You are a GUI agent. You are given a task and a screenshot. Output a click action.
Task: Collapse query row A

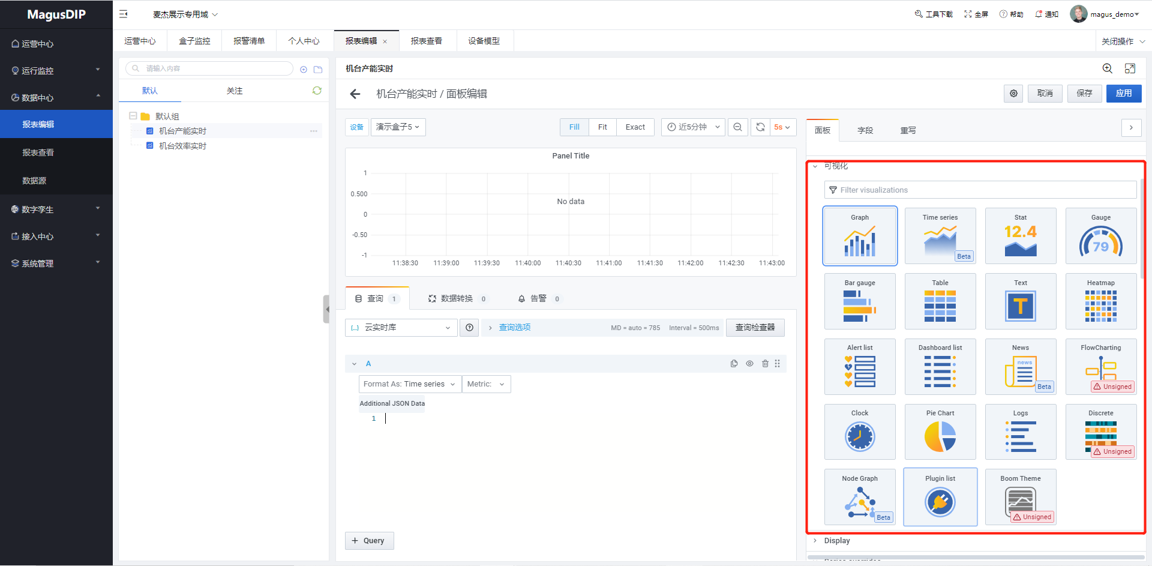coord(354,364)
